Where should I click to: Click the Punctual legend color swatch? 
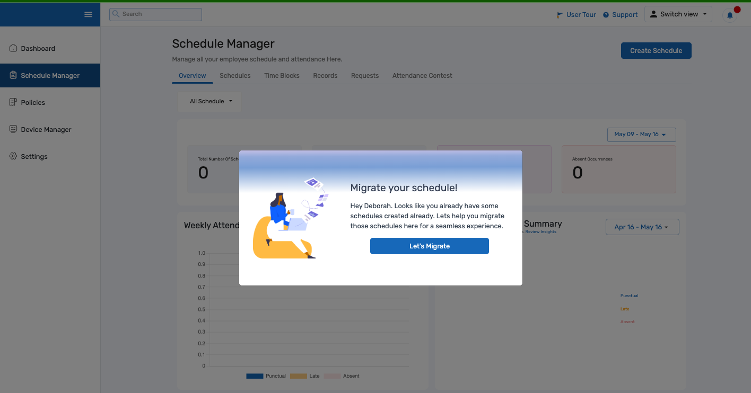click(254, 376)
